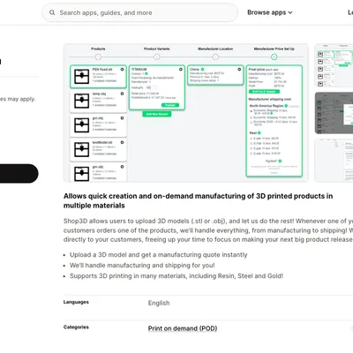Click the green Add New Variant button
Image resolution: width=353 pixels, height=353 pixels.
157,114
